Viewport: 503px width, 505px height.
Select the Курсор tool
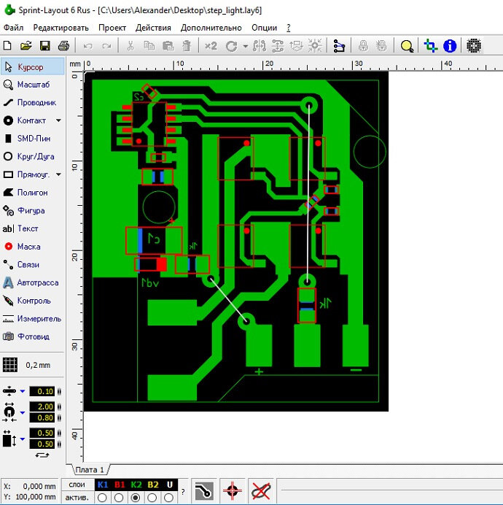point(33,67)
